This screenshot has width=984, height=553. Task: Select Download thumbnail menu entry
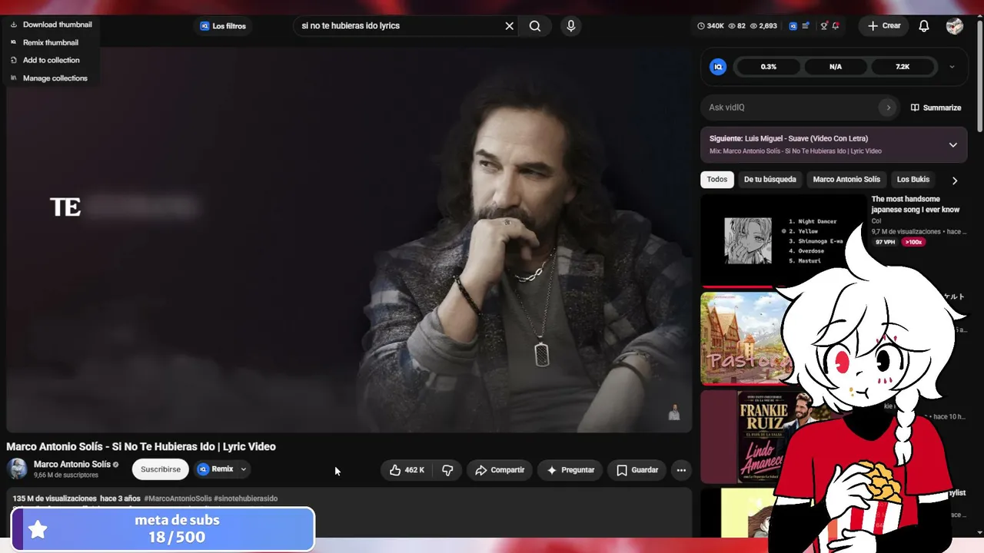52,25
